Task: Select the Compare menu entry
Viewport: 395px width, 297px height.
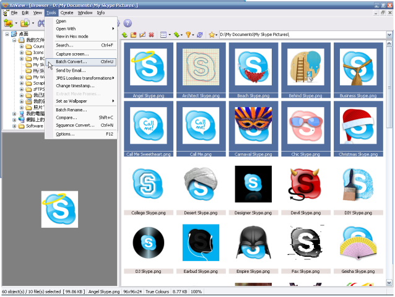Action: pyautogui.click(x=81, y=118)
